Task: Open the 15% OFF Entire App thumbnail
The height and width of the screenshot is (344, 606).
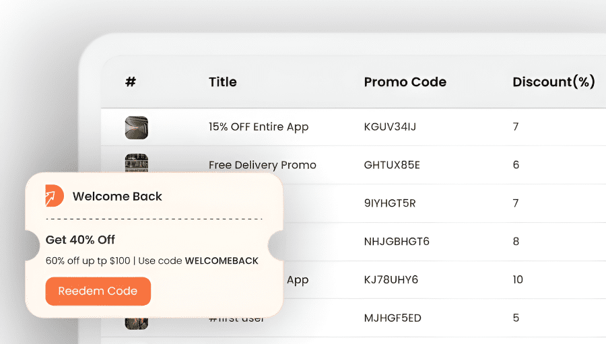Action: 136,127
